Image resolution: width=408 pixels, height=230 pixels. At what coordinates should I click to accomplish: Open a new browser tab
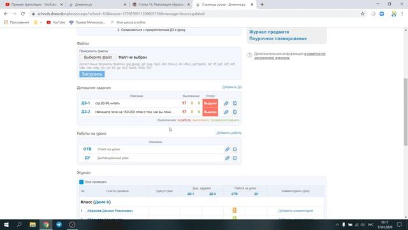pos(262,4)
